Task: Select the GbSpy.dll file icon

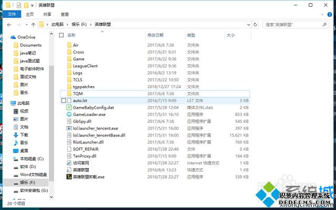Action: 69,121
